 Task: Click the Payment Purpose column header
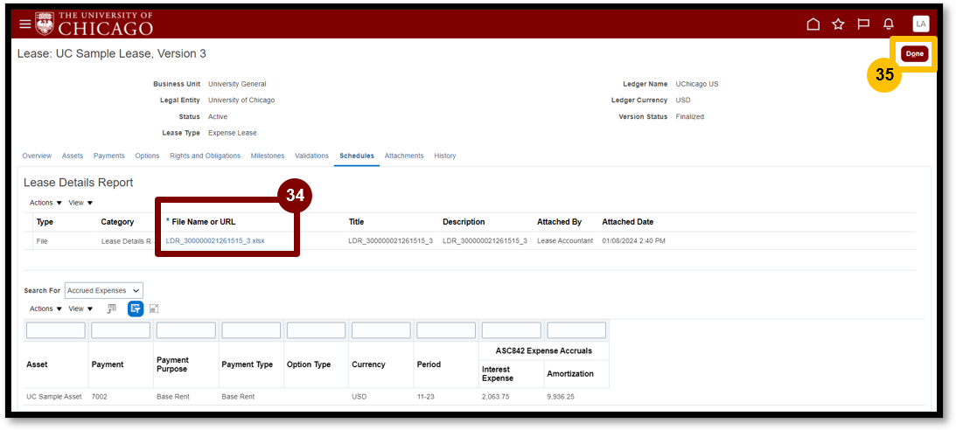172,364
